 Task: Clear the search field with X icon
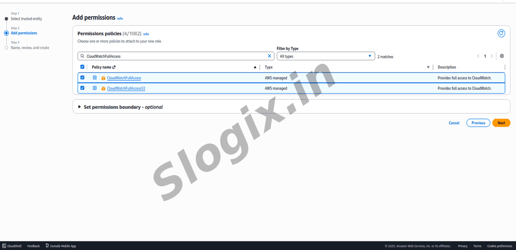click(x=270, y=56)
